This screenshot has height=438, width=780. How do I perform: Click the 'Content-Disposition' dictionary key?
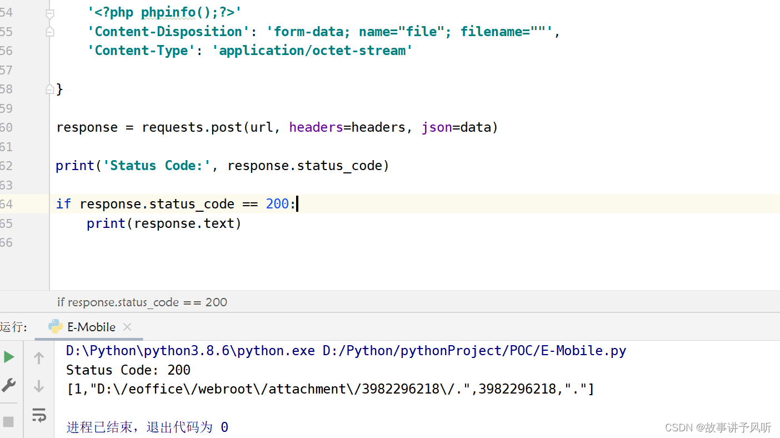pos(168,32)
